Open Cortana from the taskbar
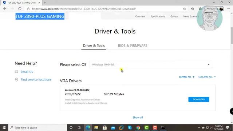Image resolution: width=233 pixels, height=131 pixels. (71, 128)
